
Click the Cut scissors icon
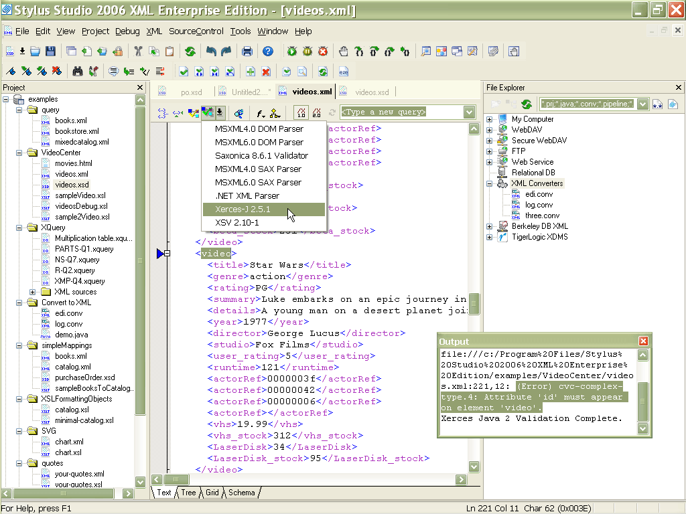pos(138,51)
